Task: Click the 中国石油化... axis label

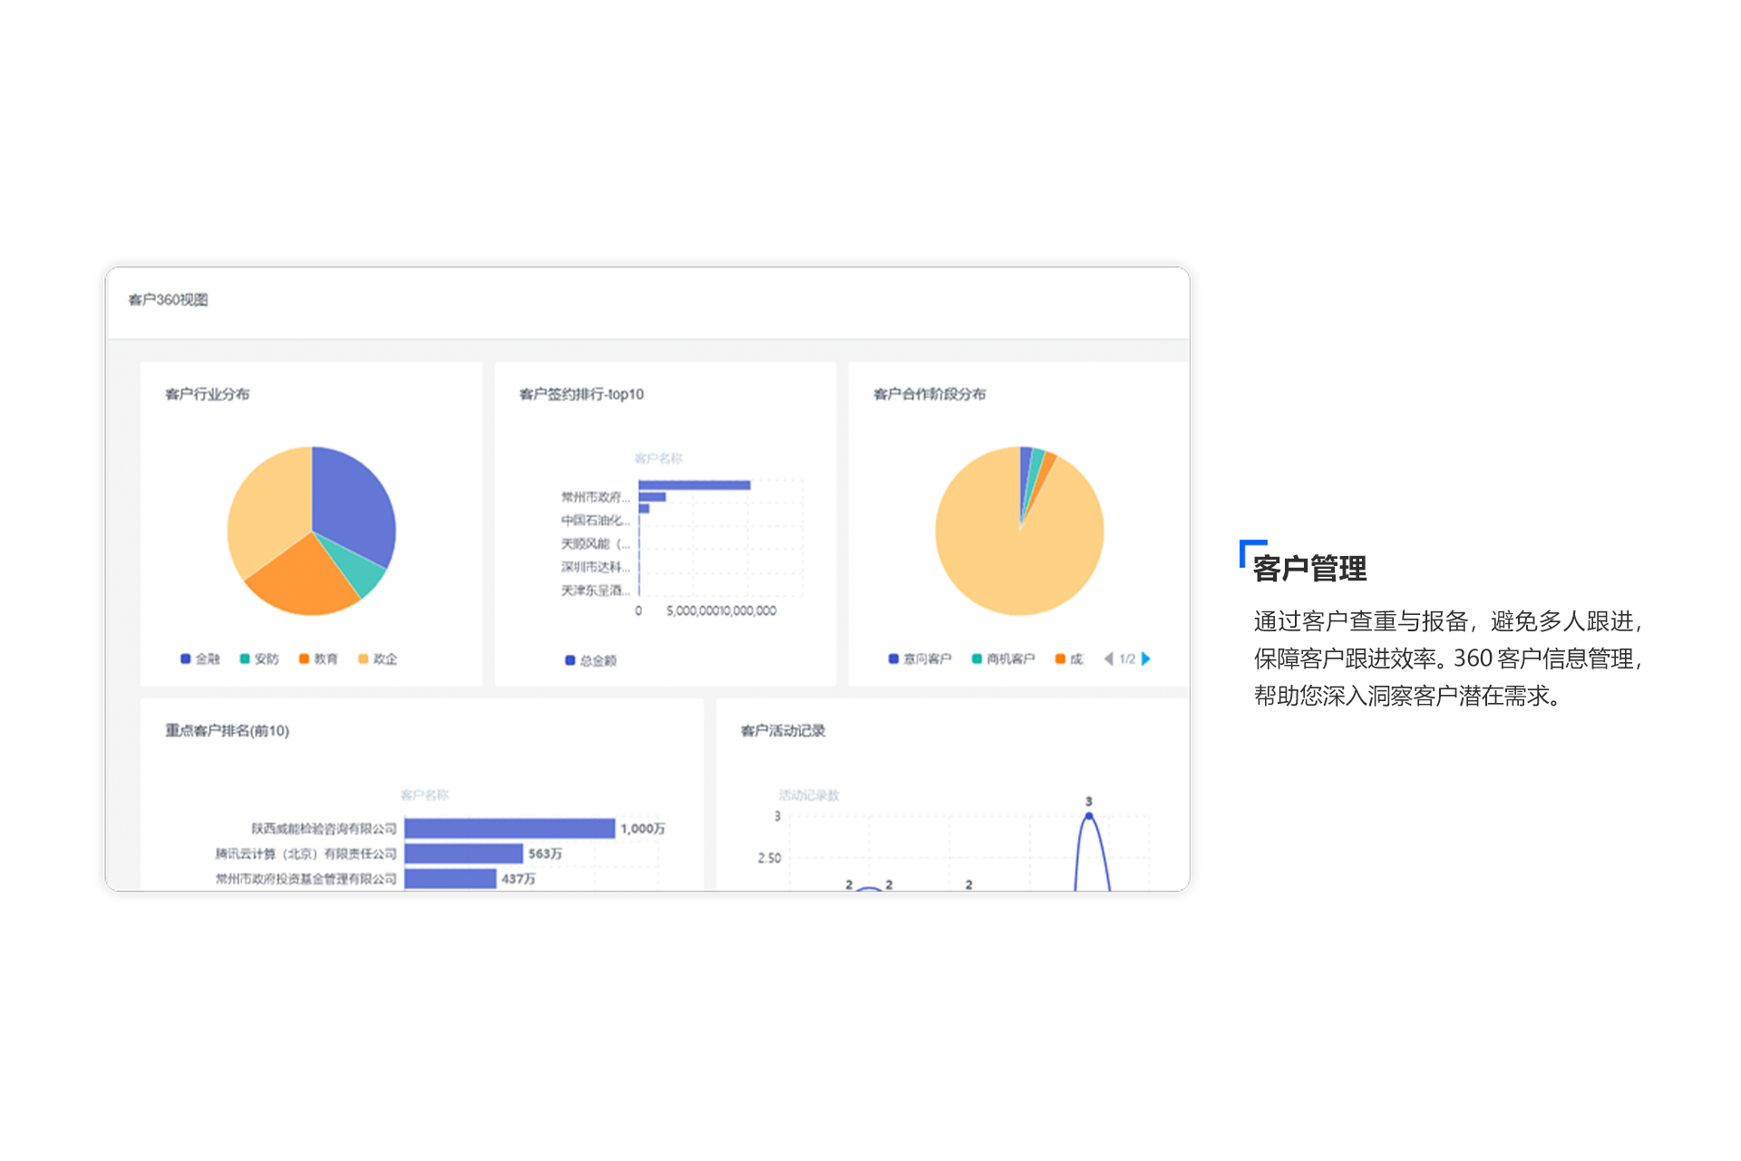Action: (596, 521)
